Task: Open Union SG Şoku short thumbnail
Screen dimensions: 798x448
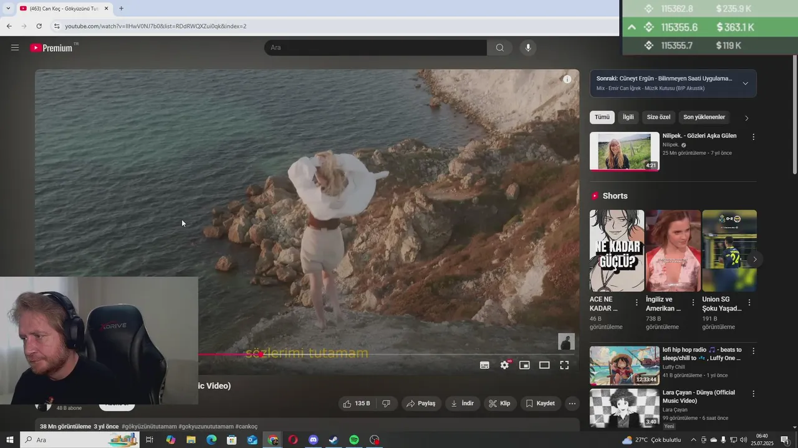Action: tap(729, 251)
